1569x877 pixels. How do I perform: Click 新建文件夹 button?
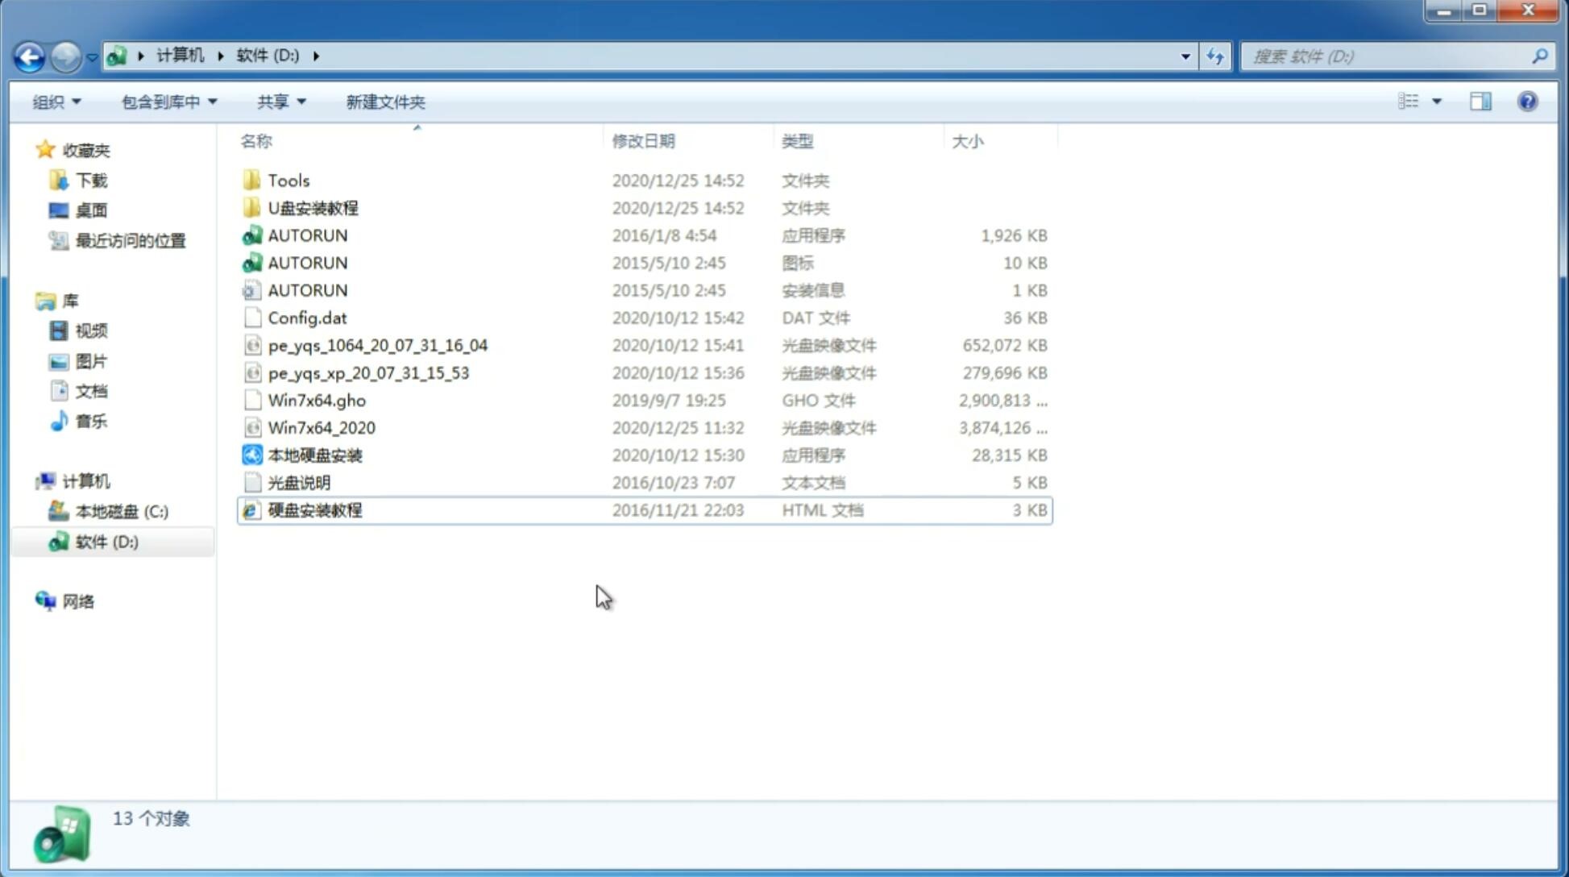(x=384, y=102)
